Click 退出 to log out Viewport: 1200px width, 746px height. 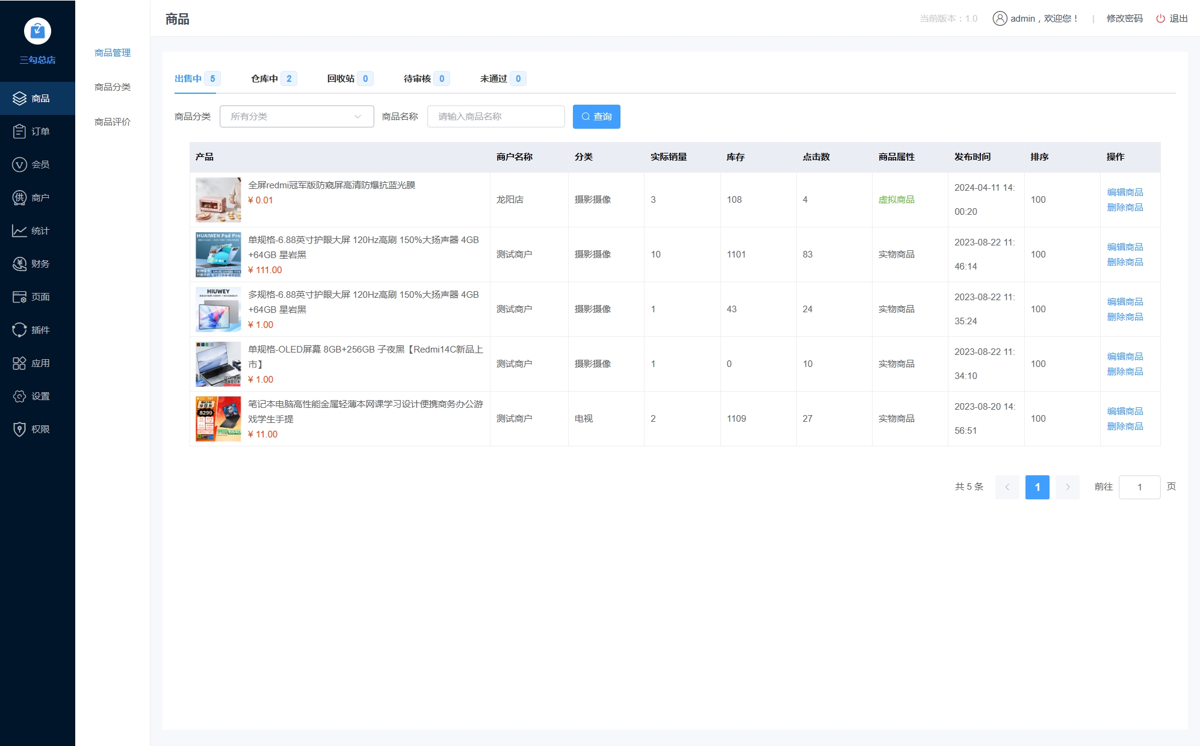click(x=1178, y=19)
